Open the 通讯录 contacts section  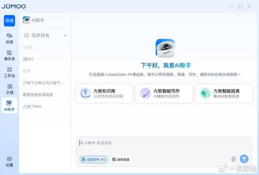[9, 55]
